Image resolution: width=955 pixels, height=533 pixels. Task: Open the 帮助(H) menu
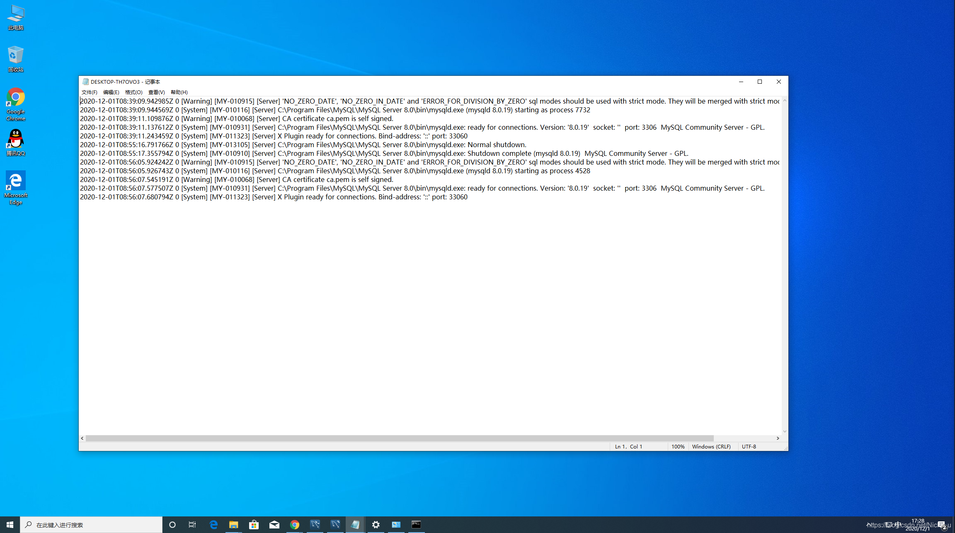(x=179, y=92)
